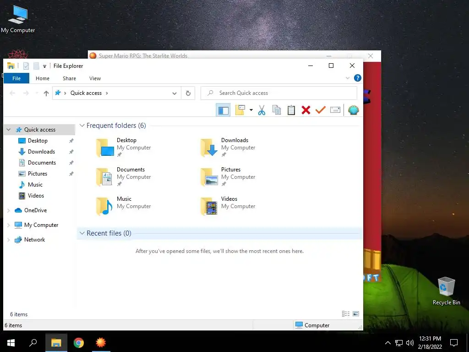Open File Explorer help icon

click(357, 78)
